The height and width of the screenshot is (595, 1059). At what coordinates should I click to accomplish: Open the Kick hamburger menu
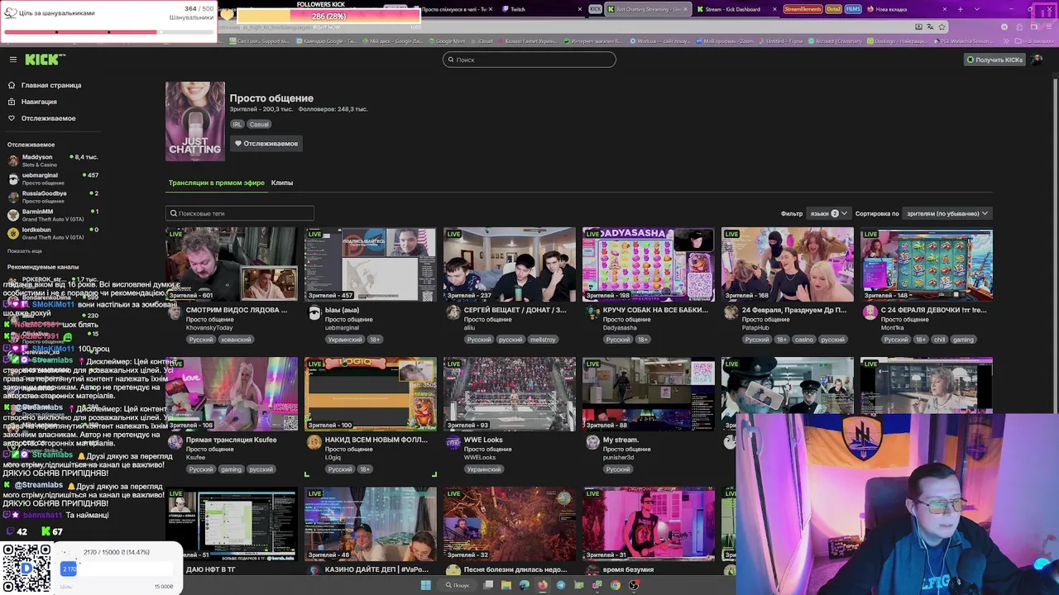[x=13, y=59]
